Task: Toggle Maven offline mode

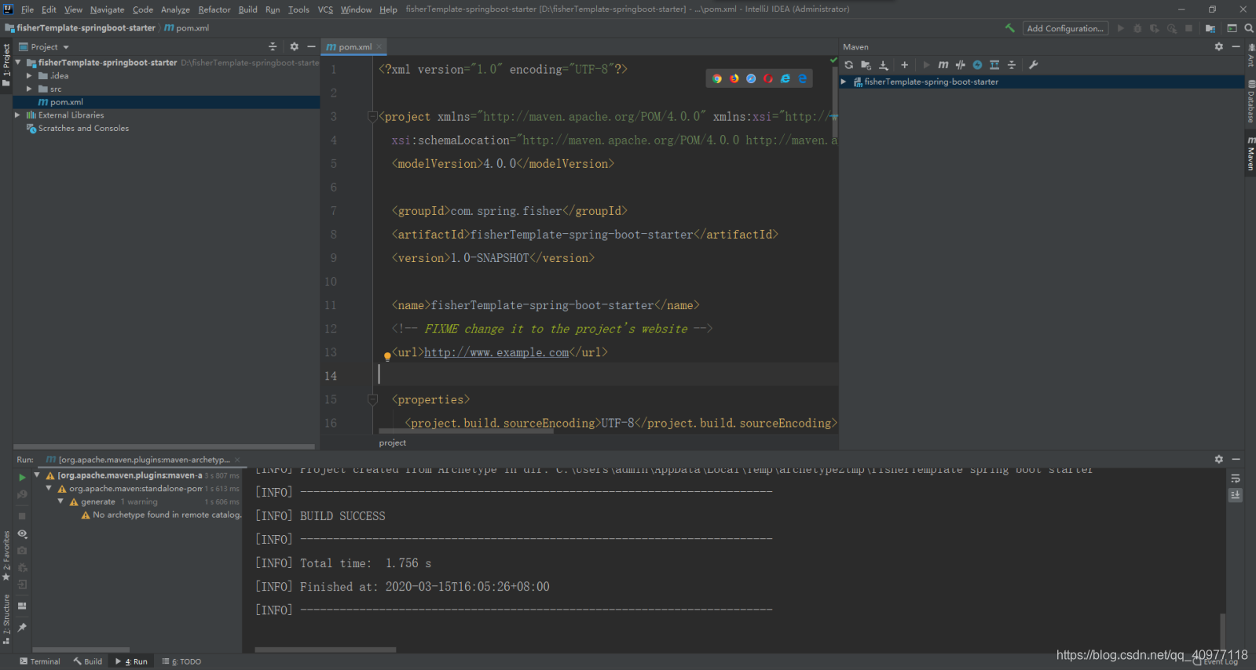Action: (960, 65)
